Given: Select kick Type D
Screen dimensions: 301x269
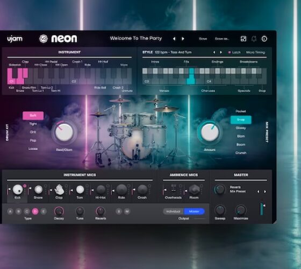Looking at the screenshot, I should coord(35,211).
